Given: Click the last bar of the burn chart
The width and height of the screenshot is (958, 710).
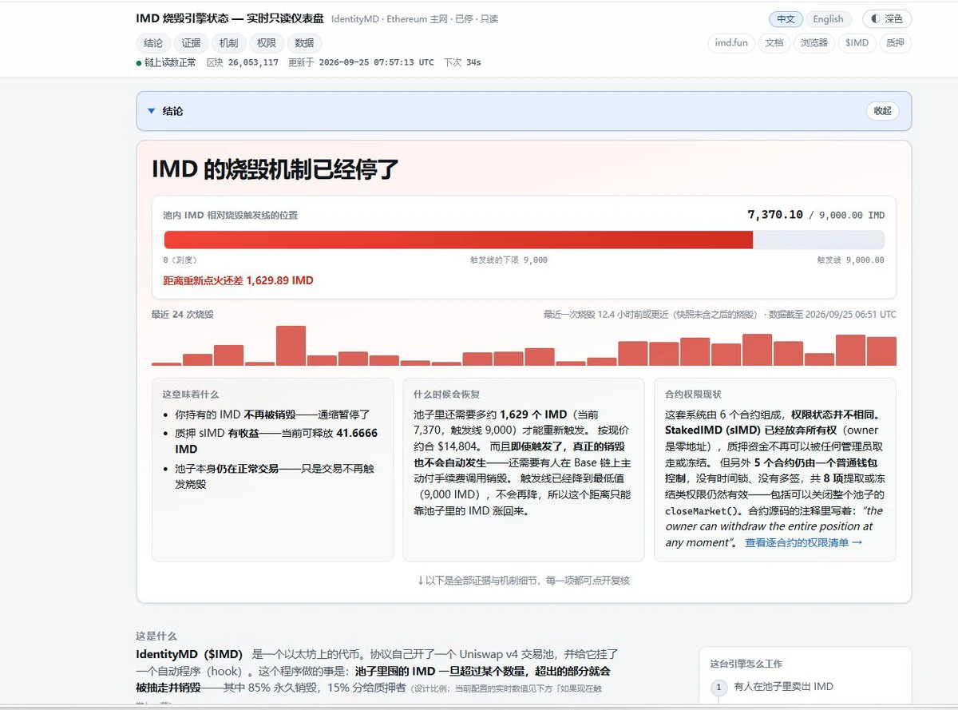Looking at the screenshot, I should (881, 351).
